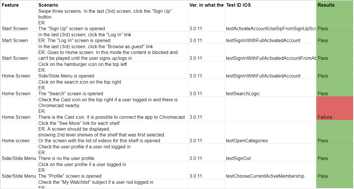354x189 pixels.
Task: Select the Browse as guest scenario cell
Action: tap(113, 52)
